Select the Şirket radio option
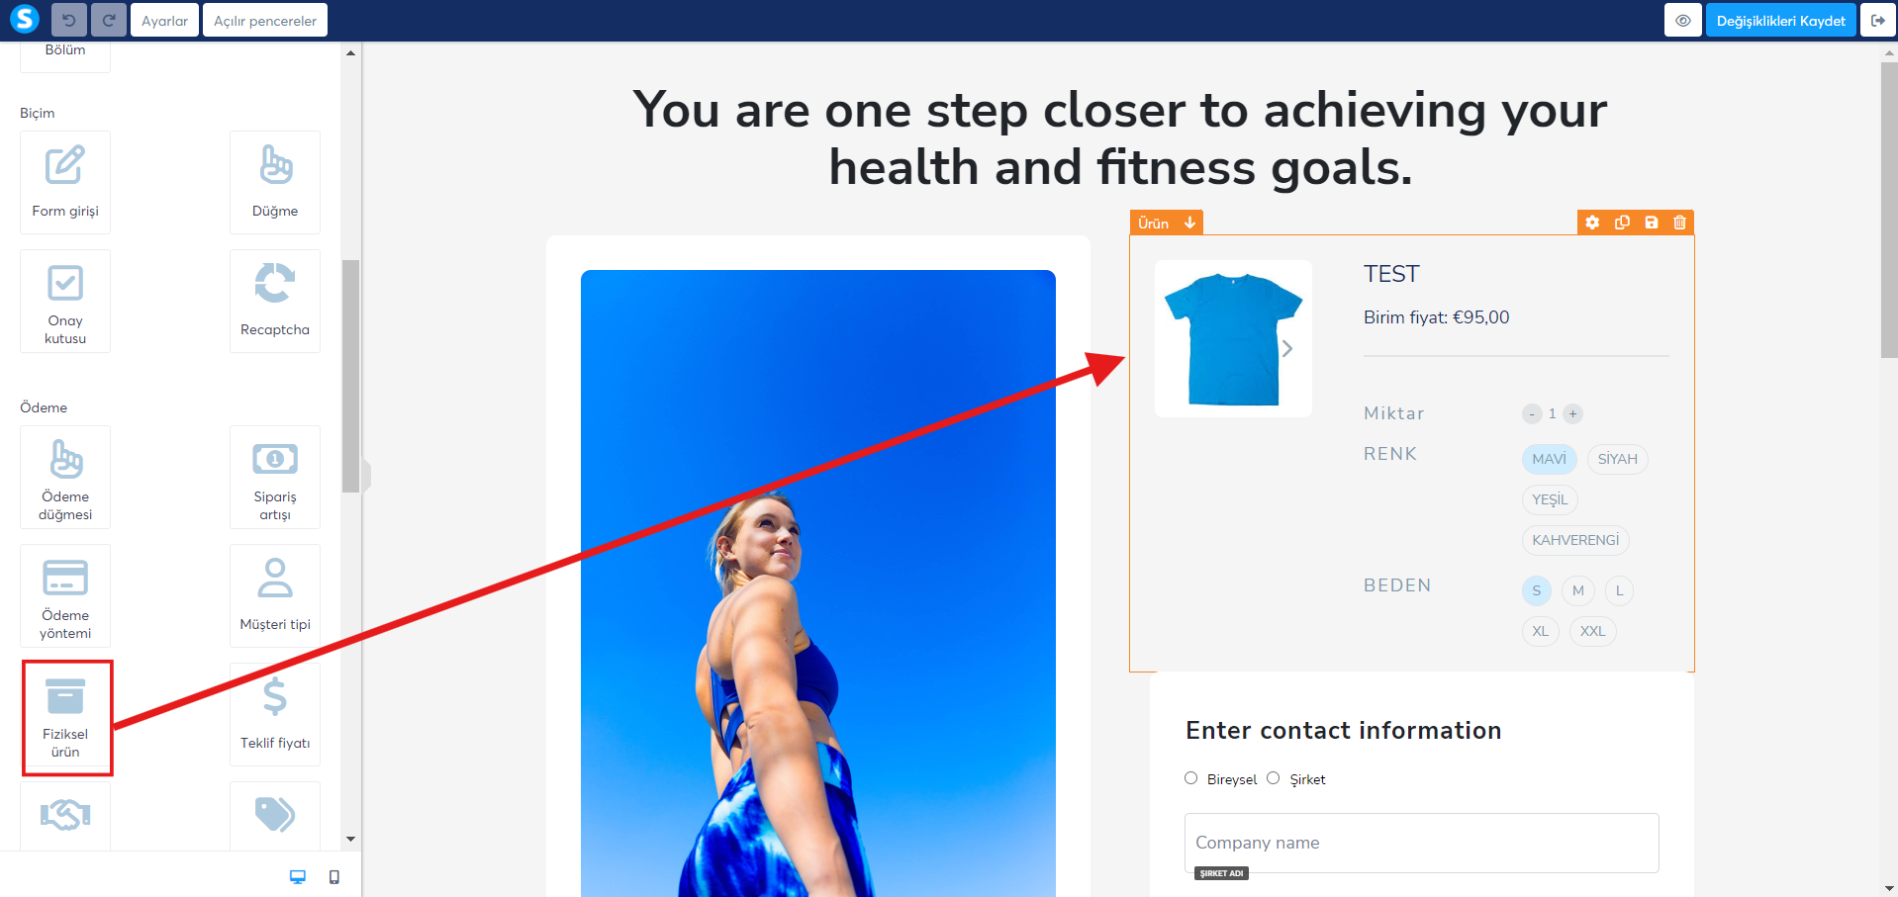Screen dimensions: 1898x897 pyautogui.click(x=1274, y=778)
